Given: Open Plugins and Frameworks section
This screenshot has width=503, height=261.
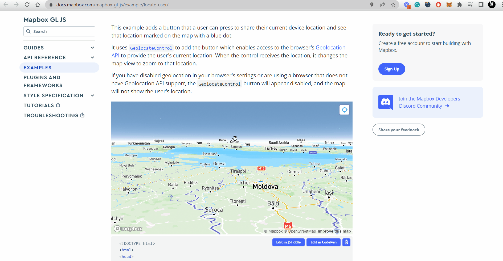Looking at the screenshot, I should (x=43, y=81).
